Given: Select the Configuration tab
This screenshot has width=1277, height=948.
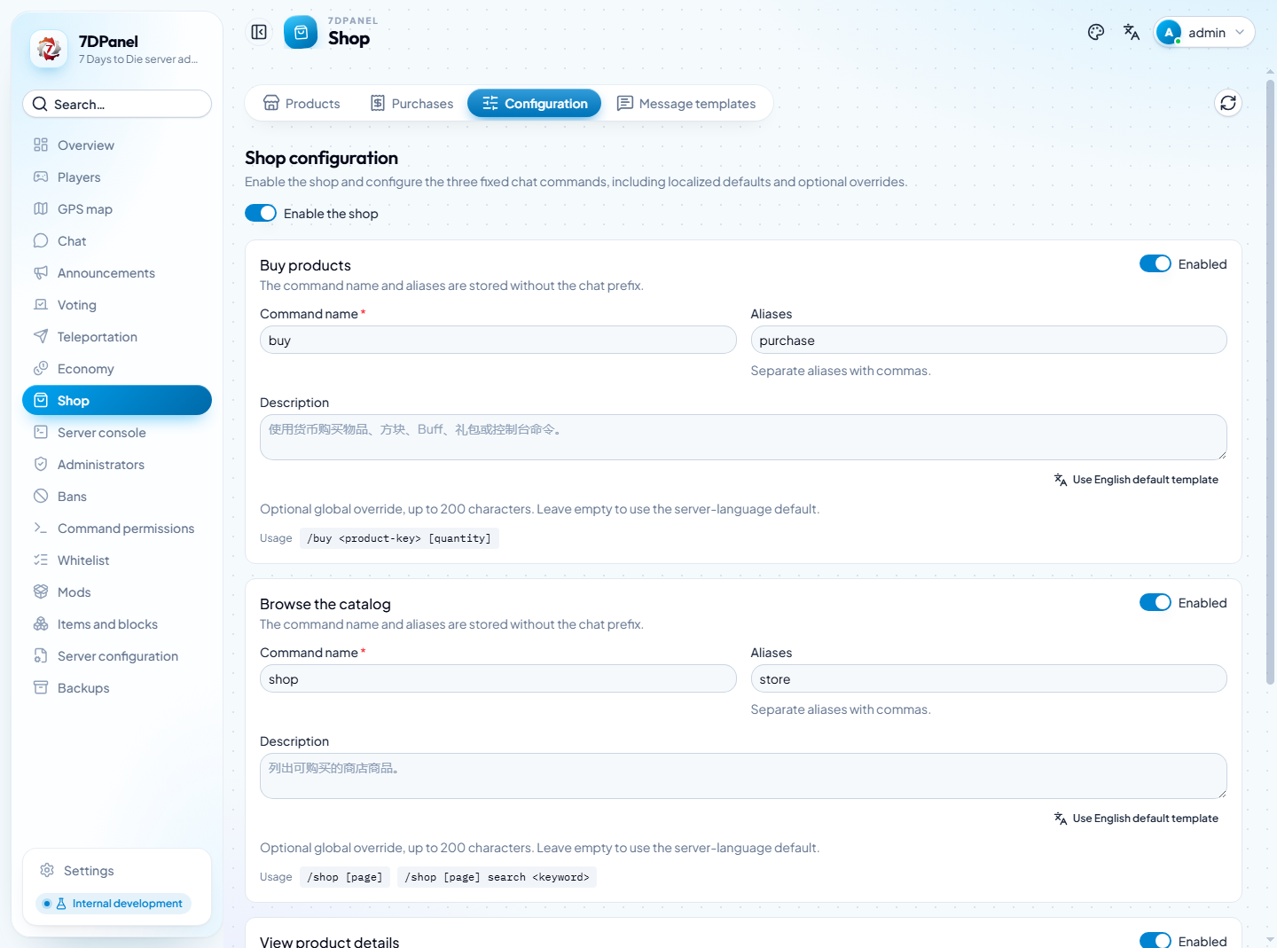Looking at the screenshot, I should (x=535, y=103).
